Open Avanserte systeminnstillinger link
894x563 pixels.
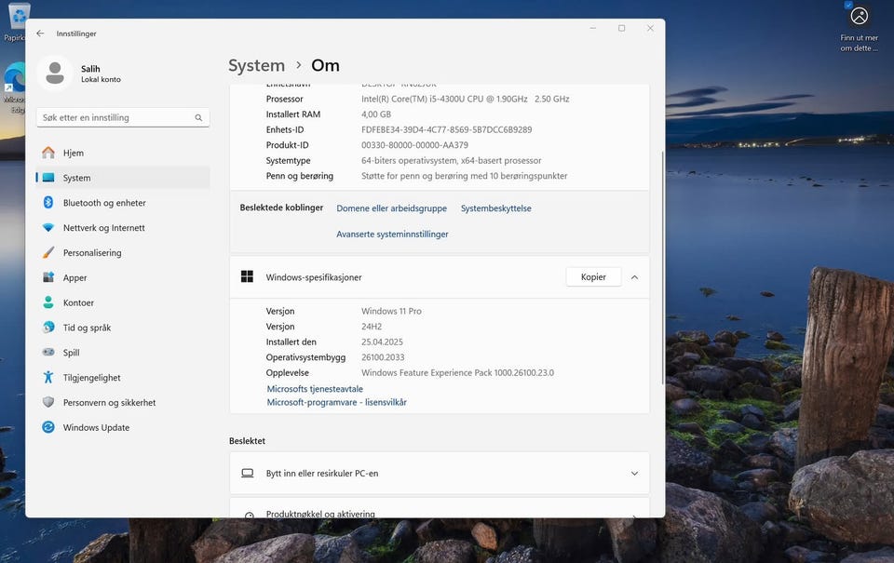point(392,235)
